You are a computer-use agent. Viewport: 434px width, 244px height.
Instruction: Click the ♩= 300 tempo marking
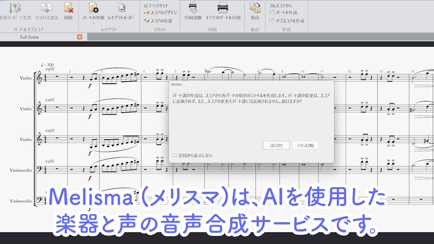(47, 65)
